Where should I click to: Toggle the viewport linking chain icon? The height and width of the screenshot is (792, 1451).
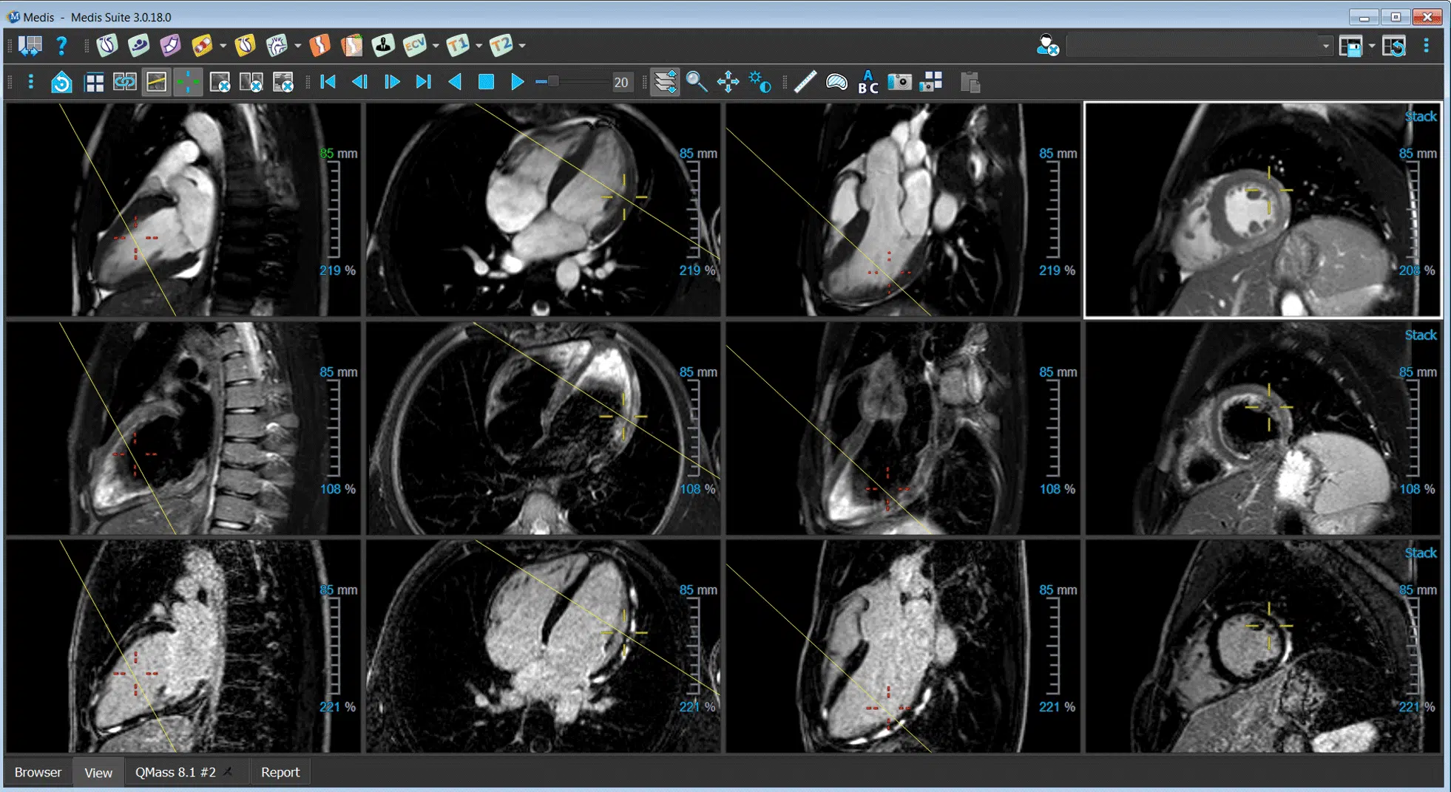coord(124,82)
